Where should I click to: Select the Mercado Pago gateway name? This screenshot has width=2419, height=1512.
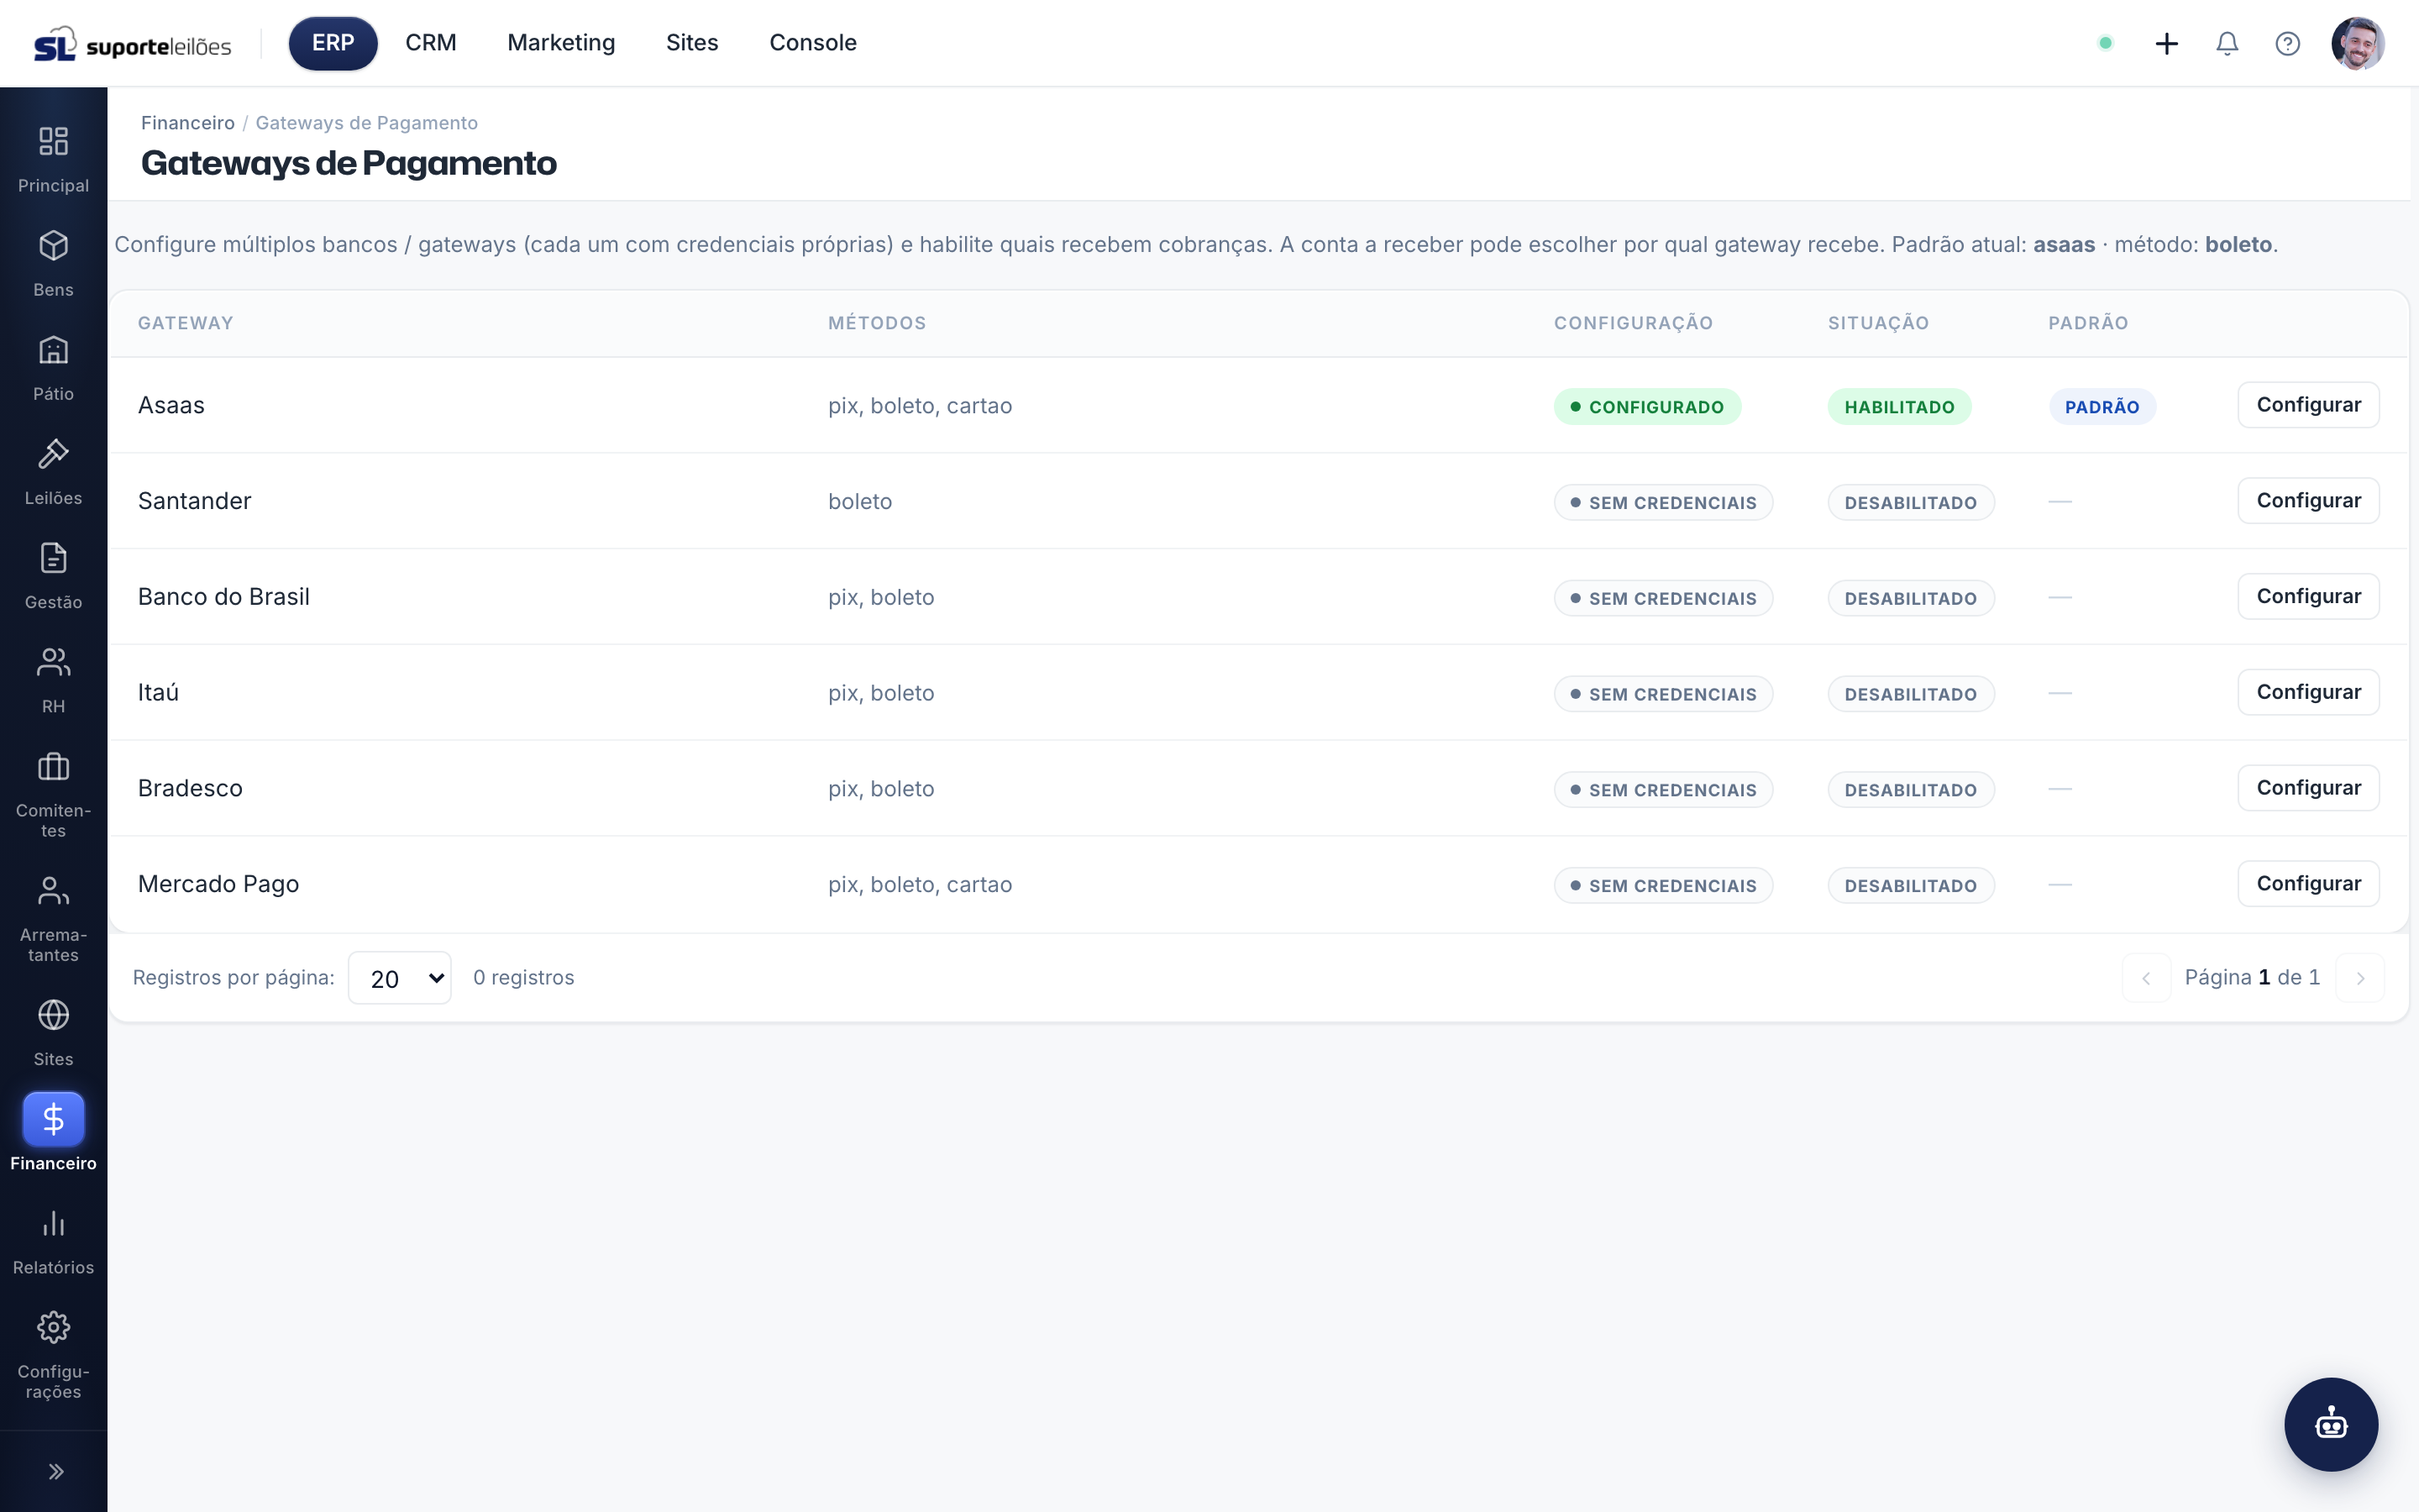point(219,884)
